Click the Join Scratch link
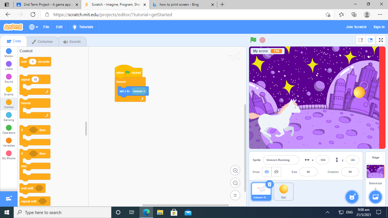 point(356,27)
